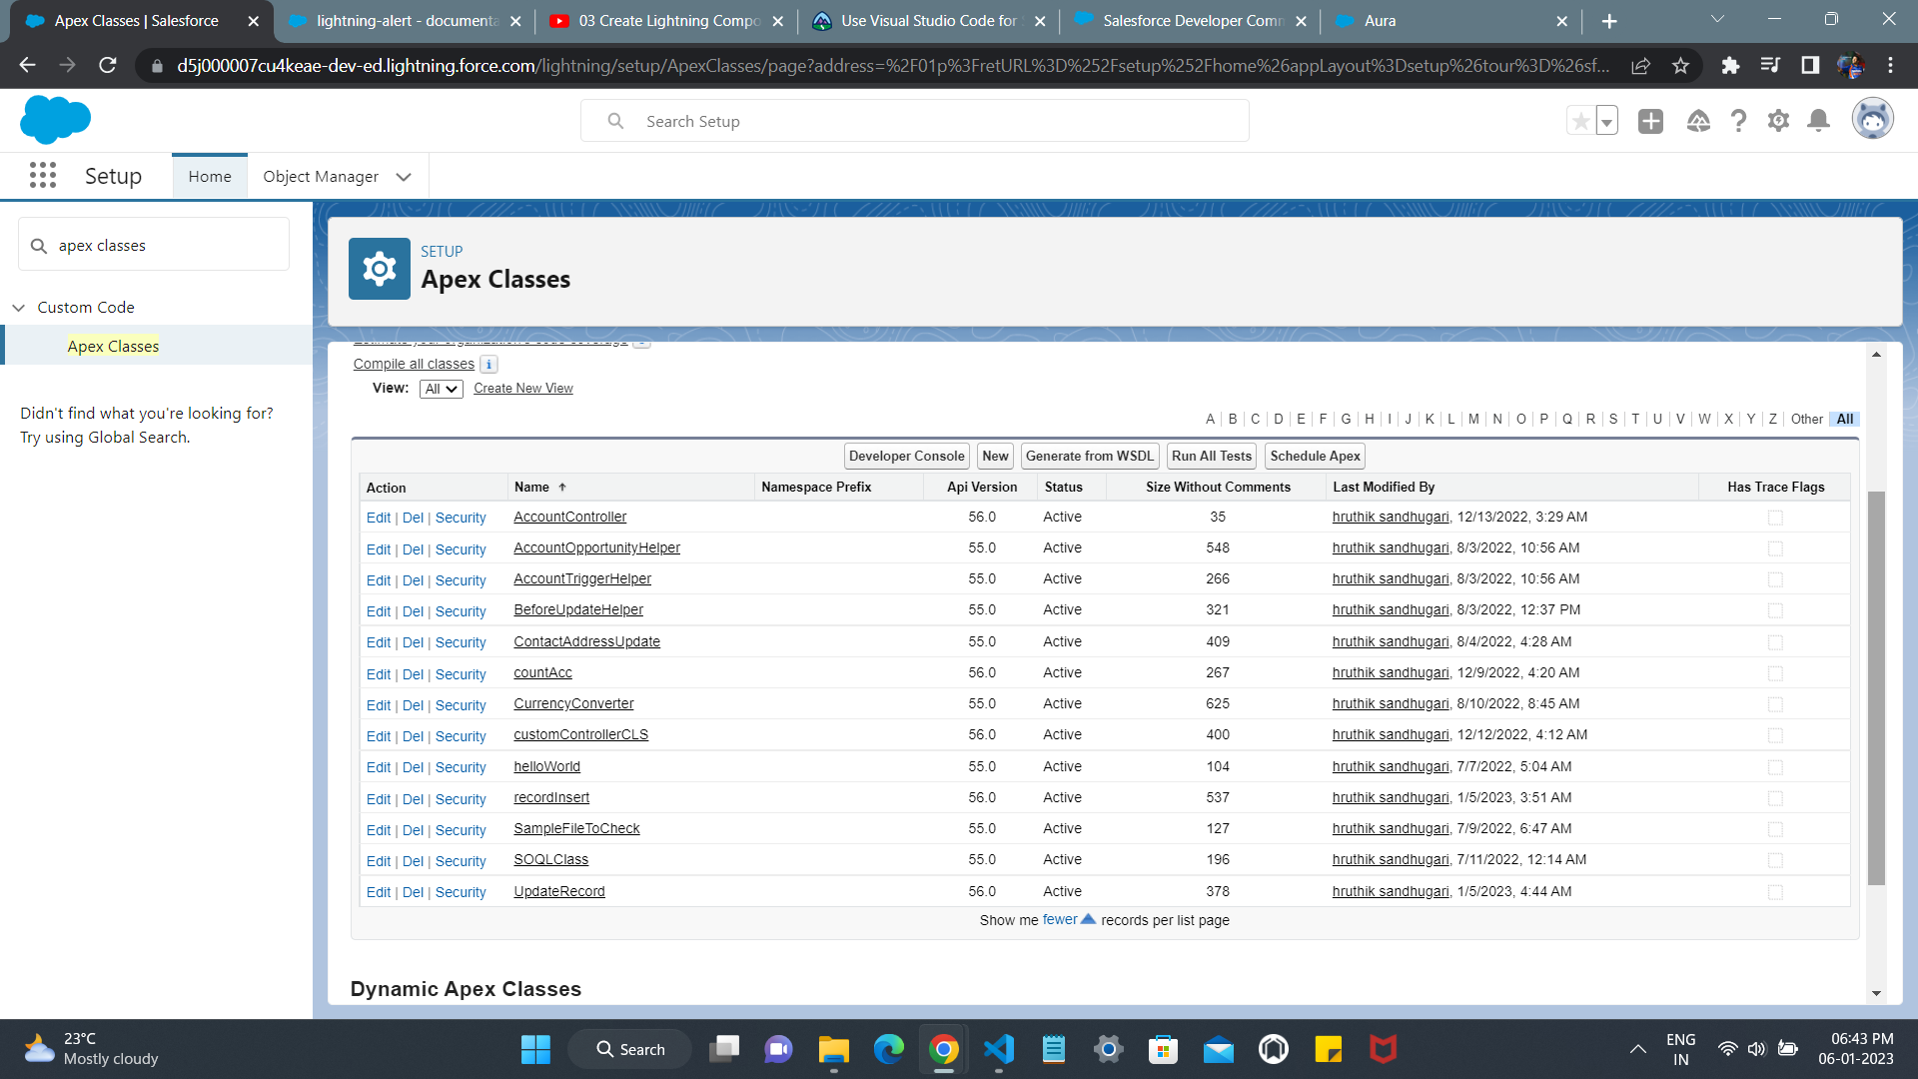
Task: Open the notifications bell
Action: click(1819, 122)
